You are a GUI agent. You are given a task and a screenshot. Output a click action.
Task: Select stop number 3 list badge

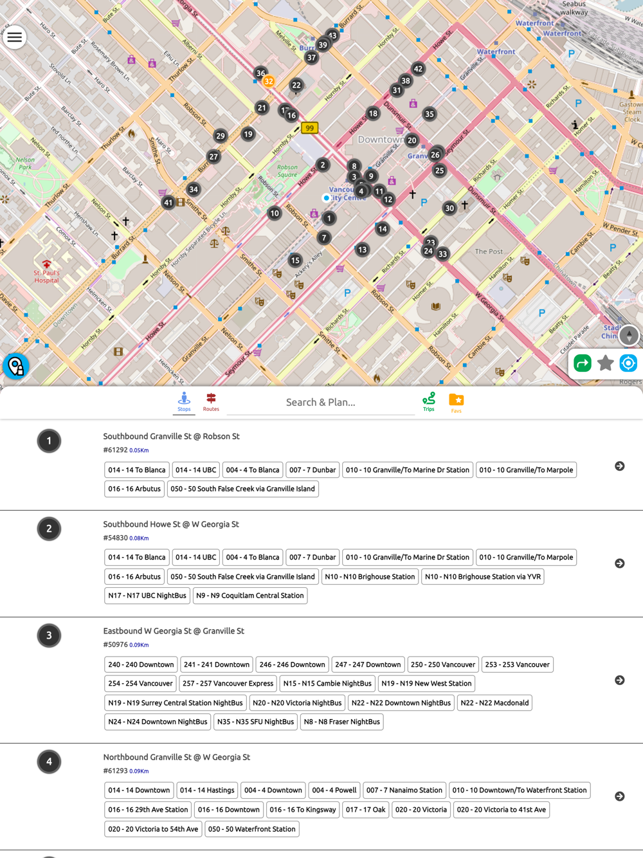point(49,636)
